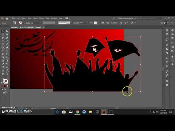Open the Edit Toolbar three-dots button

pos(5,97)
